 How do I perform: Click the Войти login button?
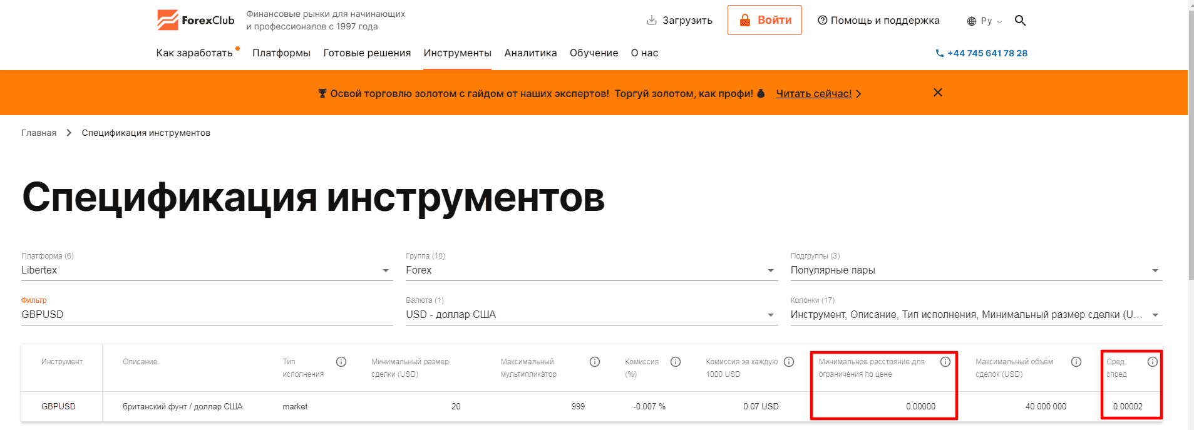tap(764, 20)
